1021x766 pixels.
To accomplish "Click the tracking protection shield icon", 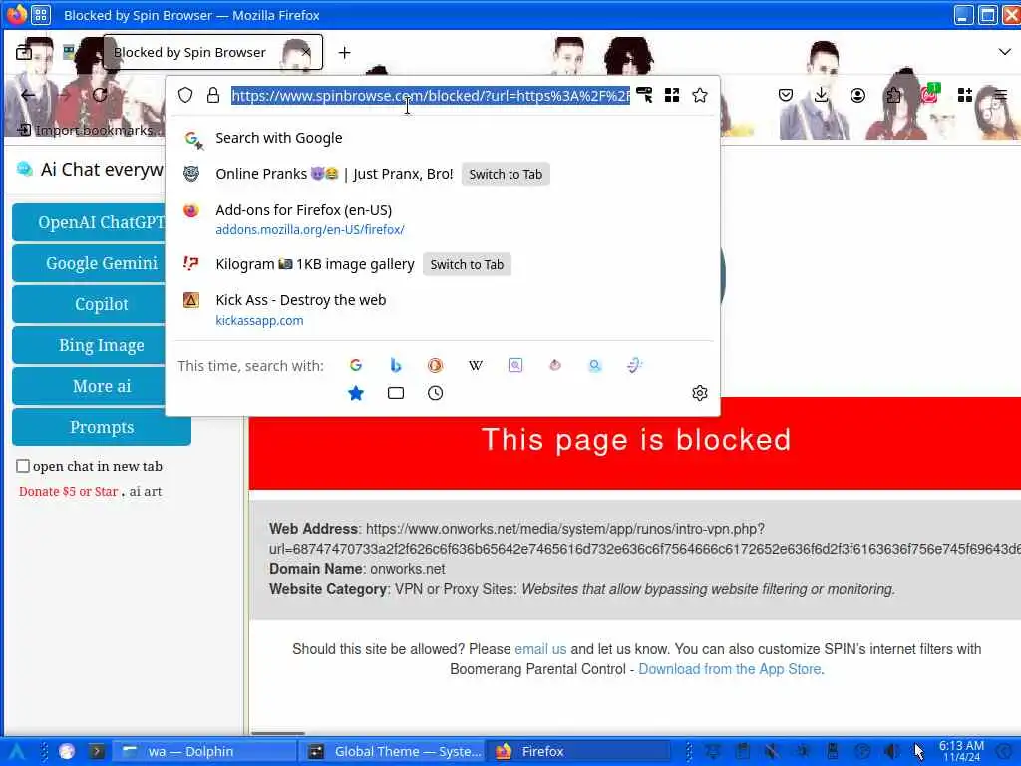I will 185,95.
